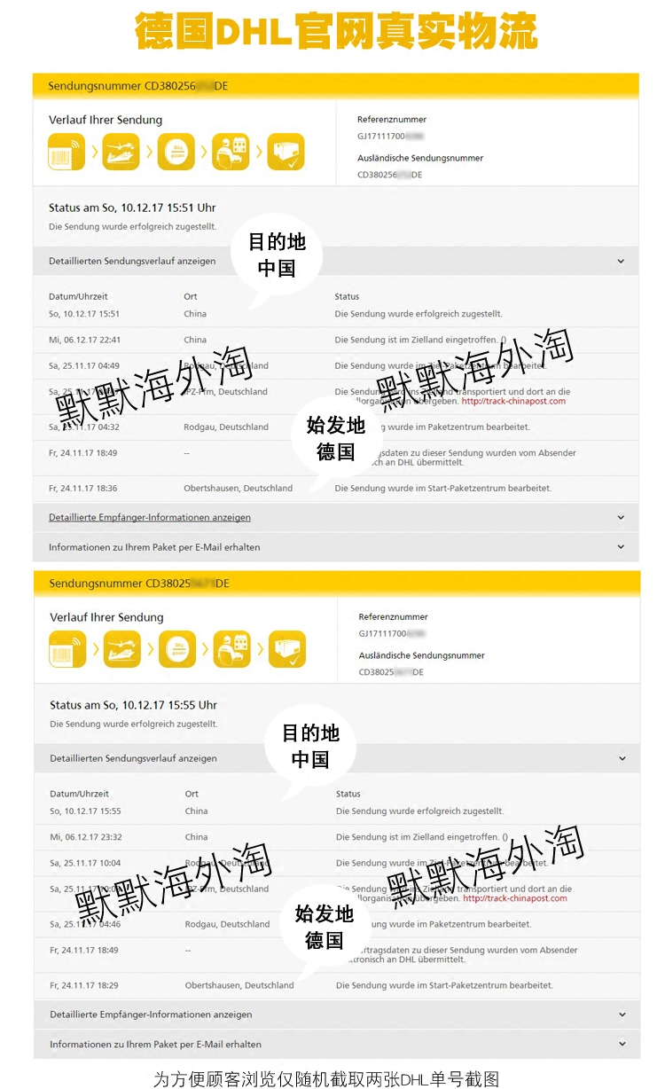The image size is (665, 1089).
Task: Click the date 'Fr, 24.11.17 18:29'
Action: click(x=84, y=985)
